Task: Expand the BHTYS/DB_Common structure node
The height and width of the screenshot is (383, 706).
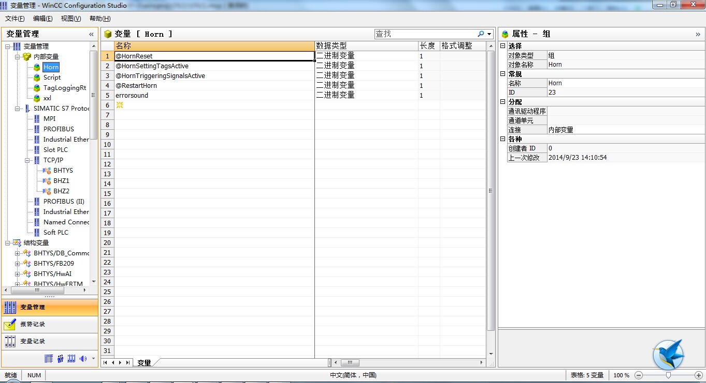Action: tap(18, 253)
